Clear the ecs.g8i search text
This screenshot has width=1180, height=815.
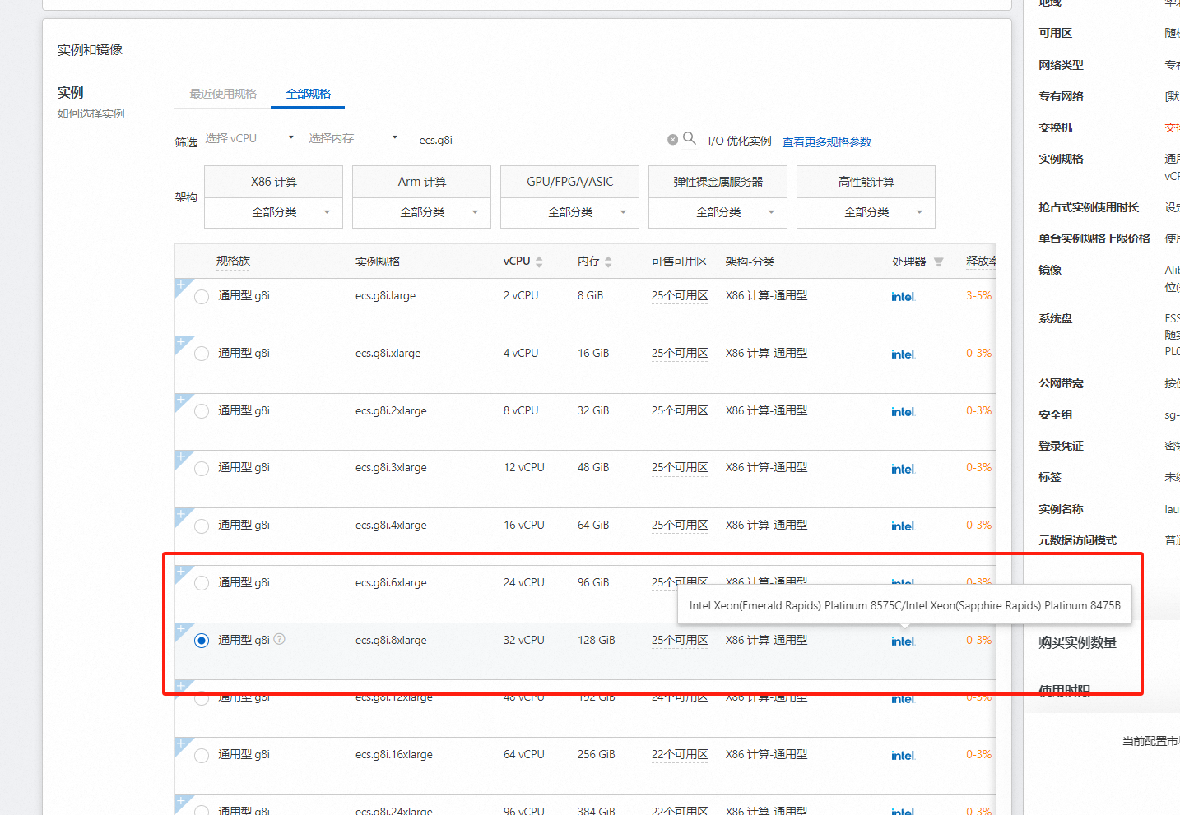[672, 140]
